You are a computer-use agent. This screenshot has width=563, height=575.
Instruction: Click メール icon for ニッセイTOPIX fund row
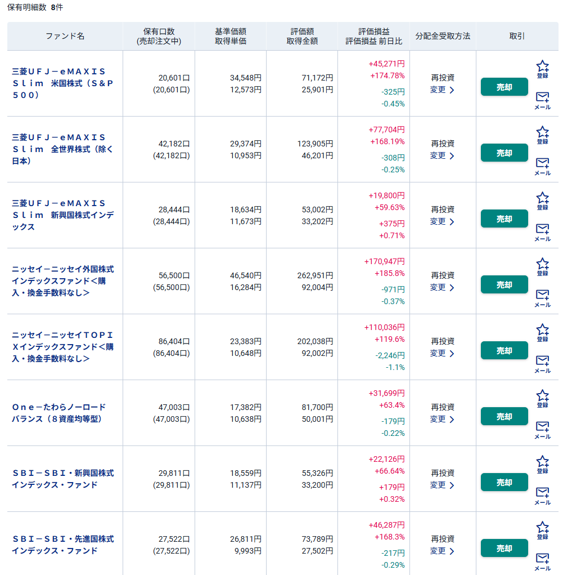(x=543, y=364)
